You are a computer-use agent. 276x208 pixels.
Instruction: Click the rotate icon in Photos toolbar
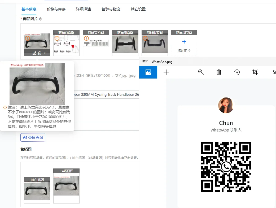[x=237, y=72]
